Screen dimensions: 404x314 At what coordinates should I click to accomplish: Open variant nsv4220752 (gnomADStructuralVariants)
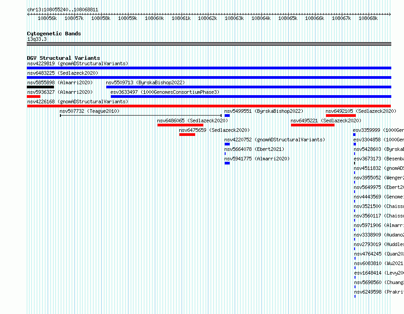click(275, 140)
